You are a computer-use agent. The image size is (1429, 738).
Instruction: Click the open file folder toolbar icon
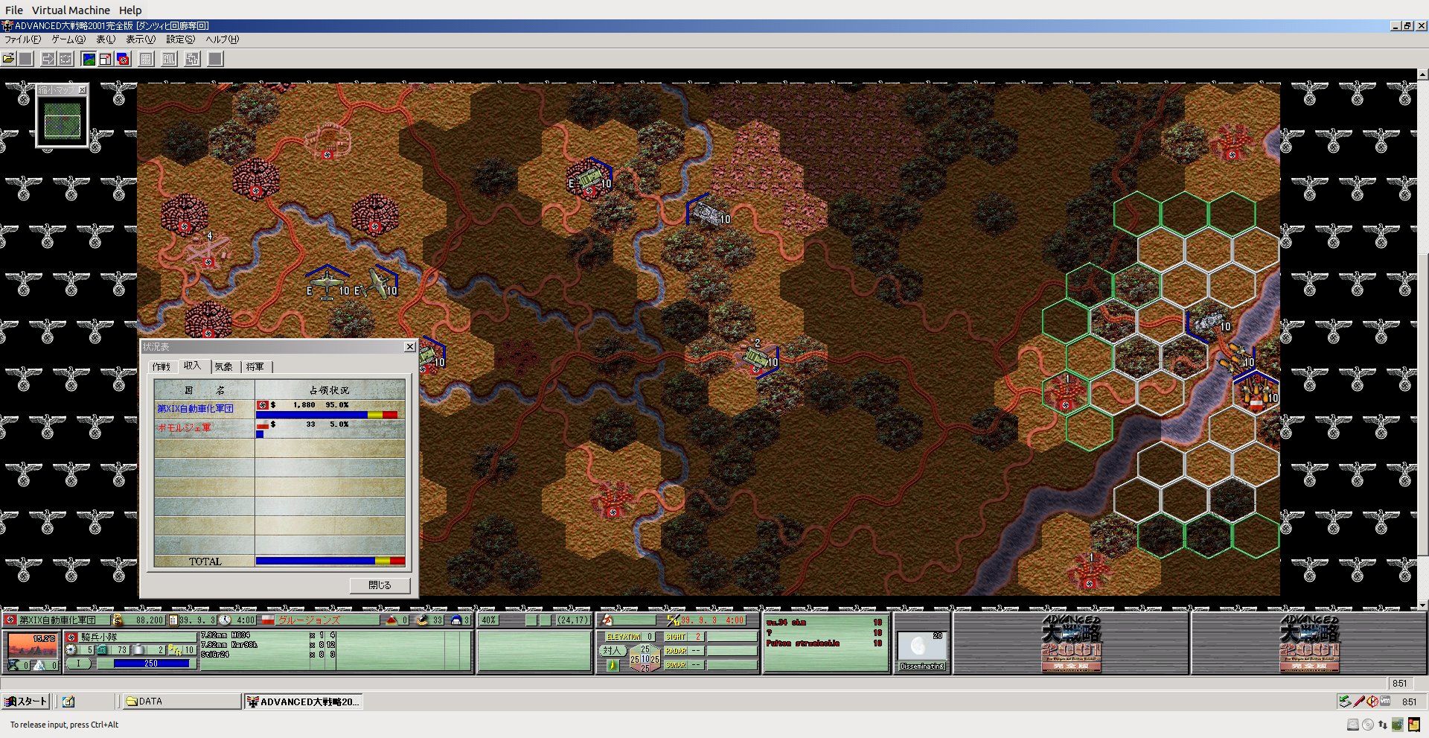[x=9, y=59]
